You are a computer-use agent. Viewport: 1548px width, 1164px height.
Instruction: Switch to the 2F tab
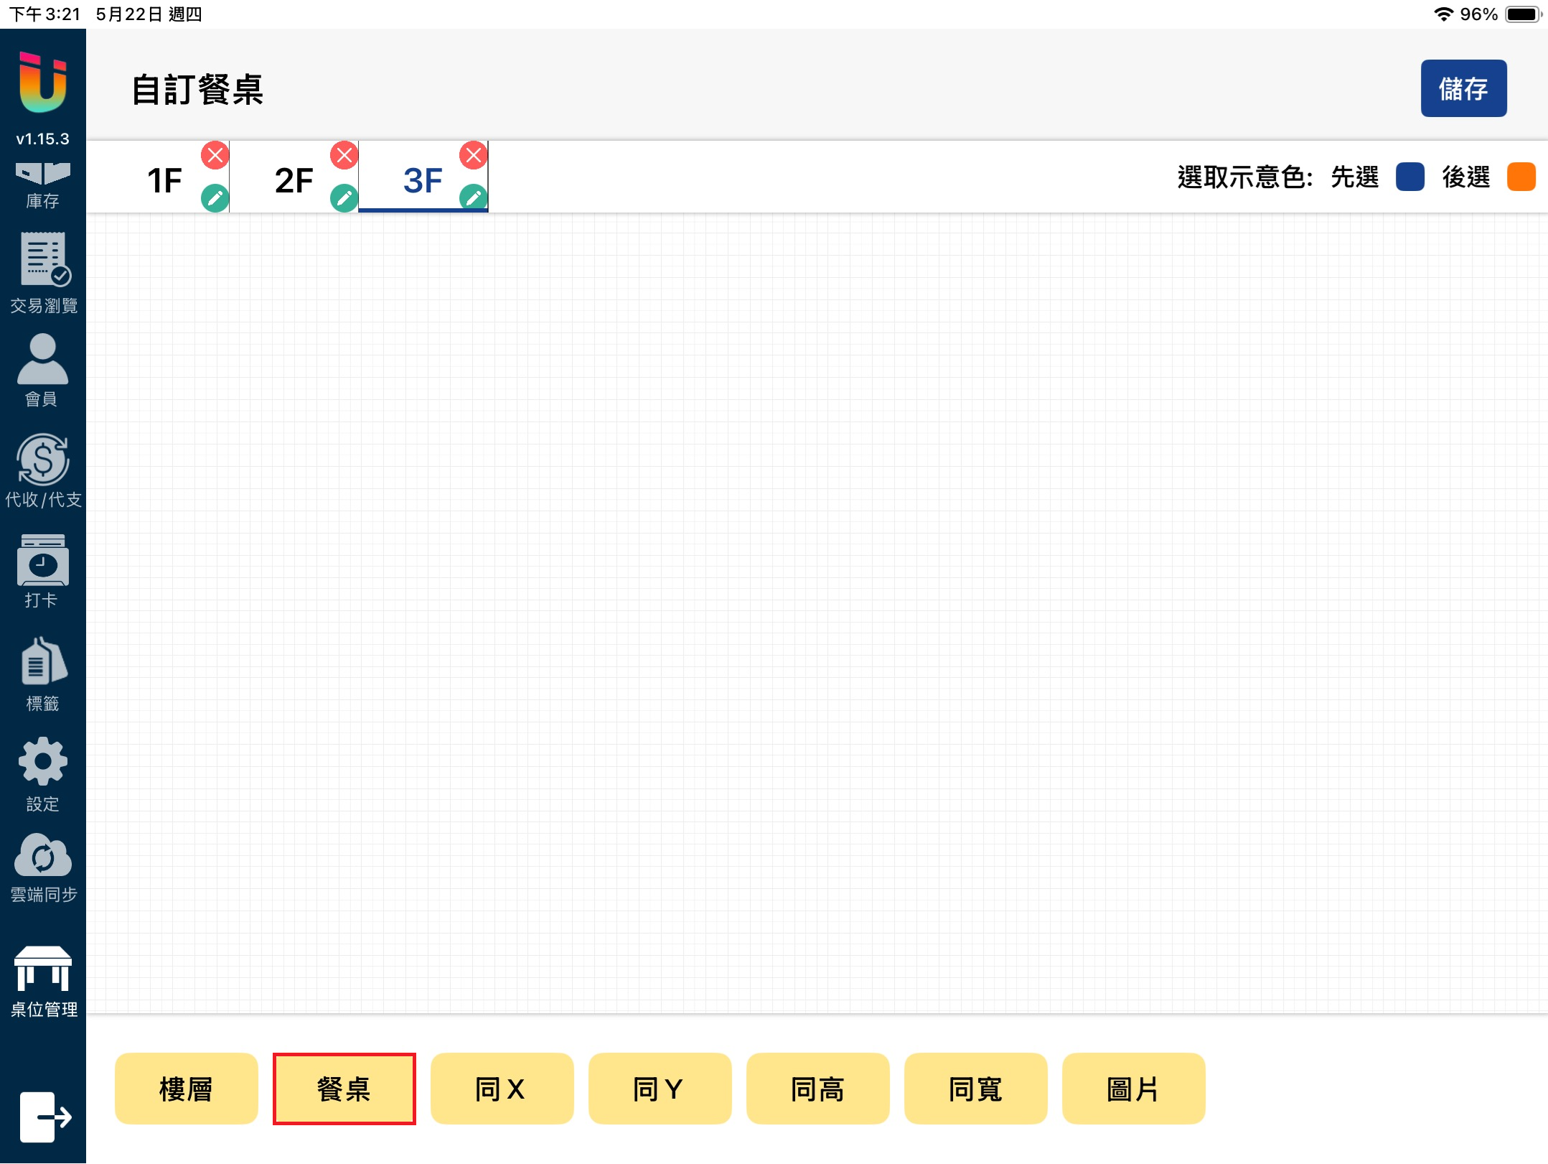pos(294,180)
